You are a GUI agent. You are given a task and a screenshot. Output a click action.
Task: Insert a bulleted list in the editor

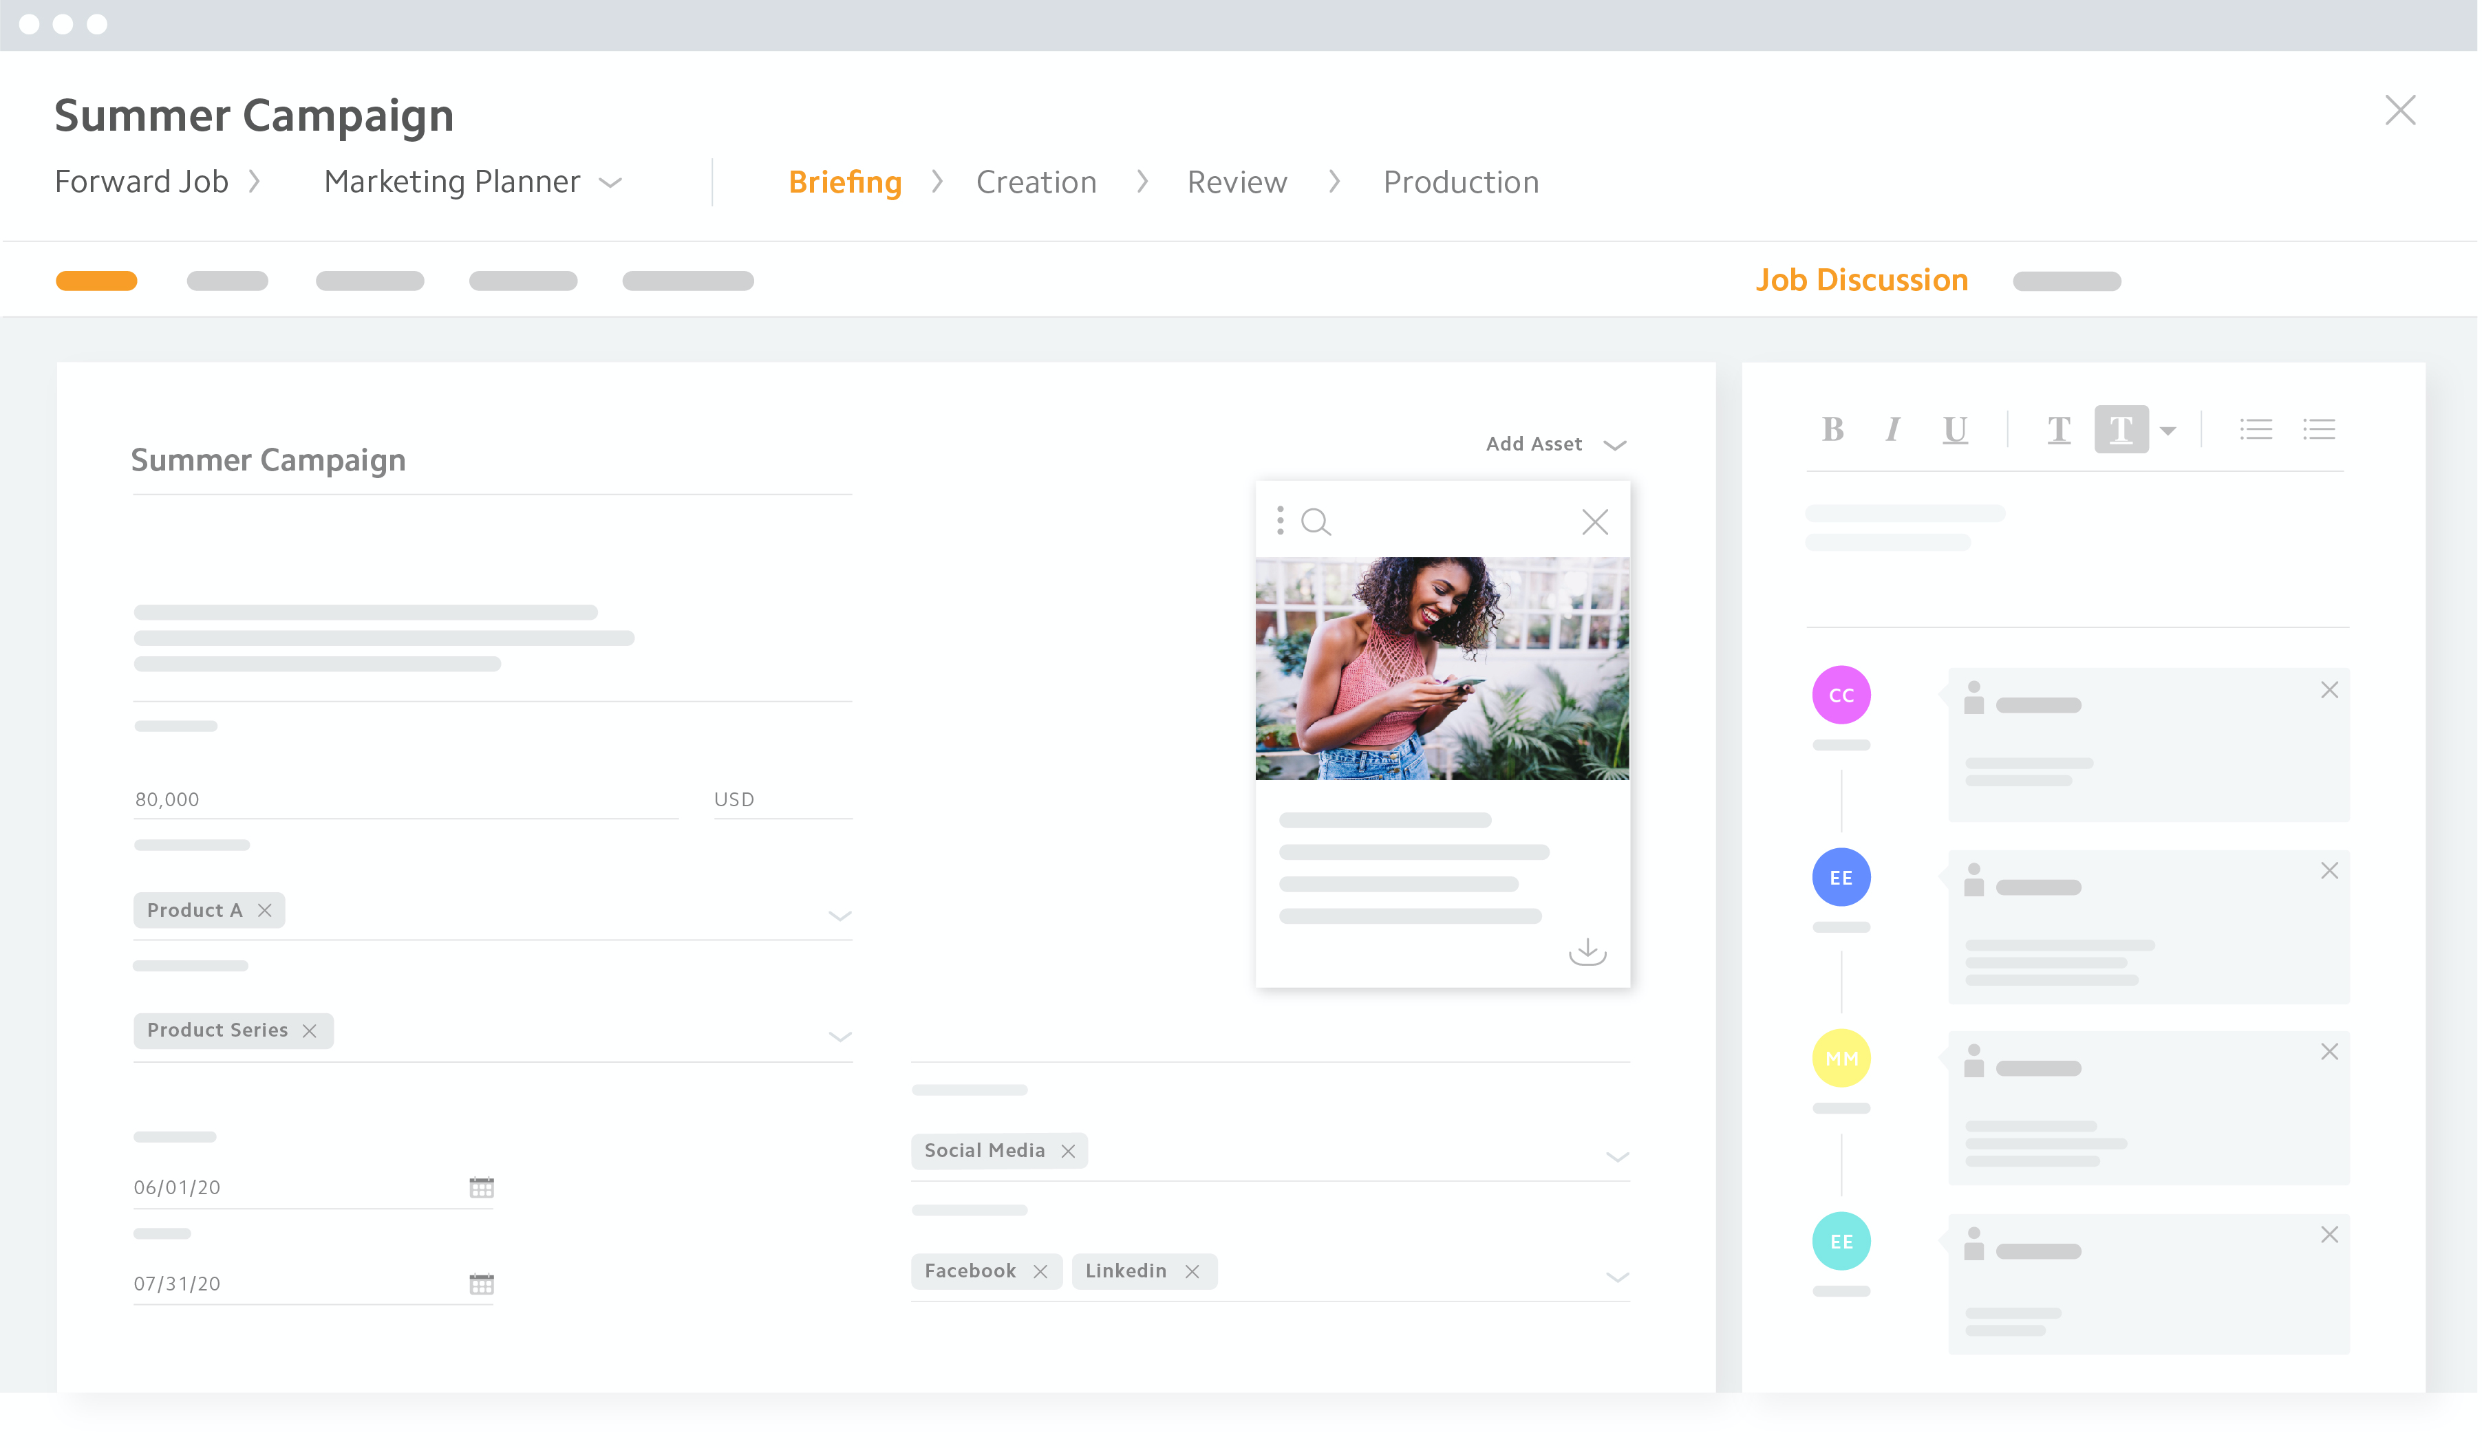click(2256, 429)
